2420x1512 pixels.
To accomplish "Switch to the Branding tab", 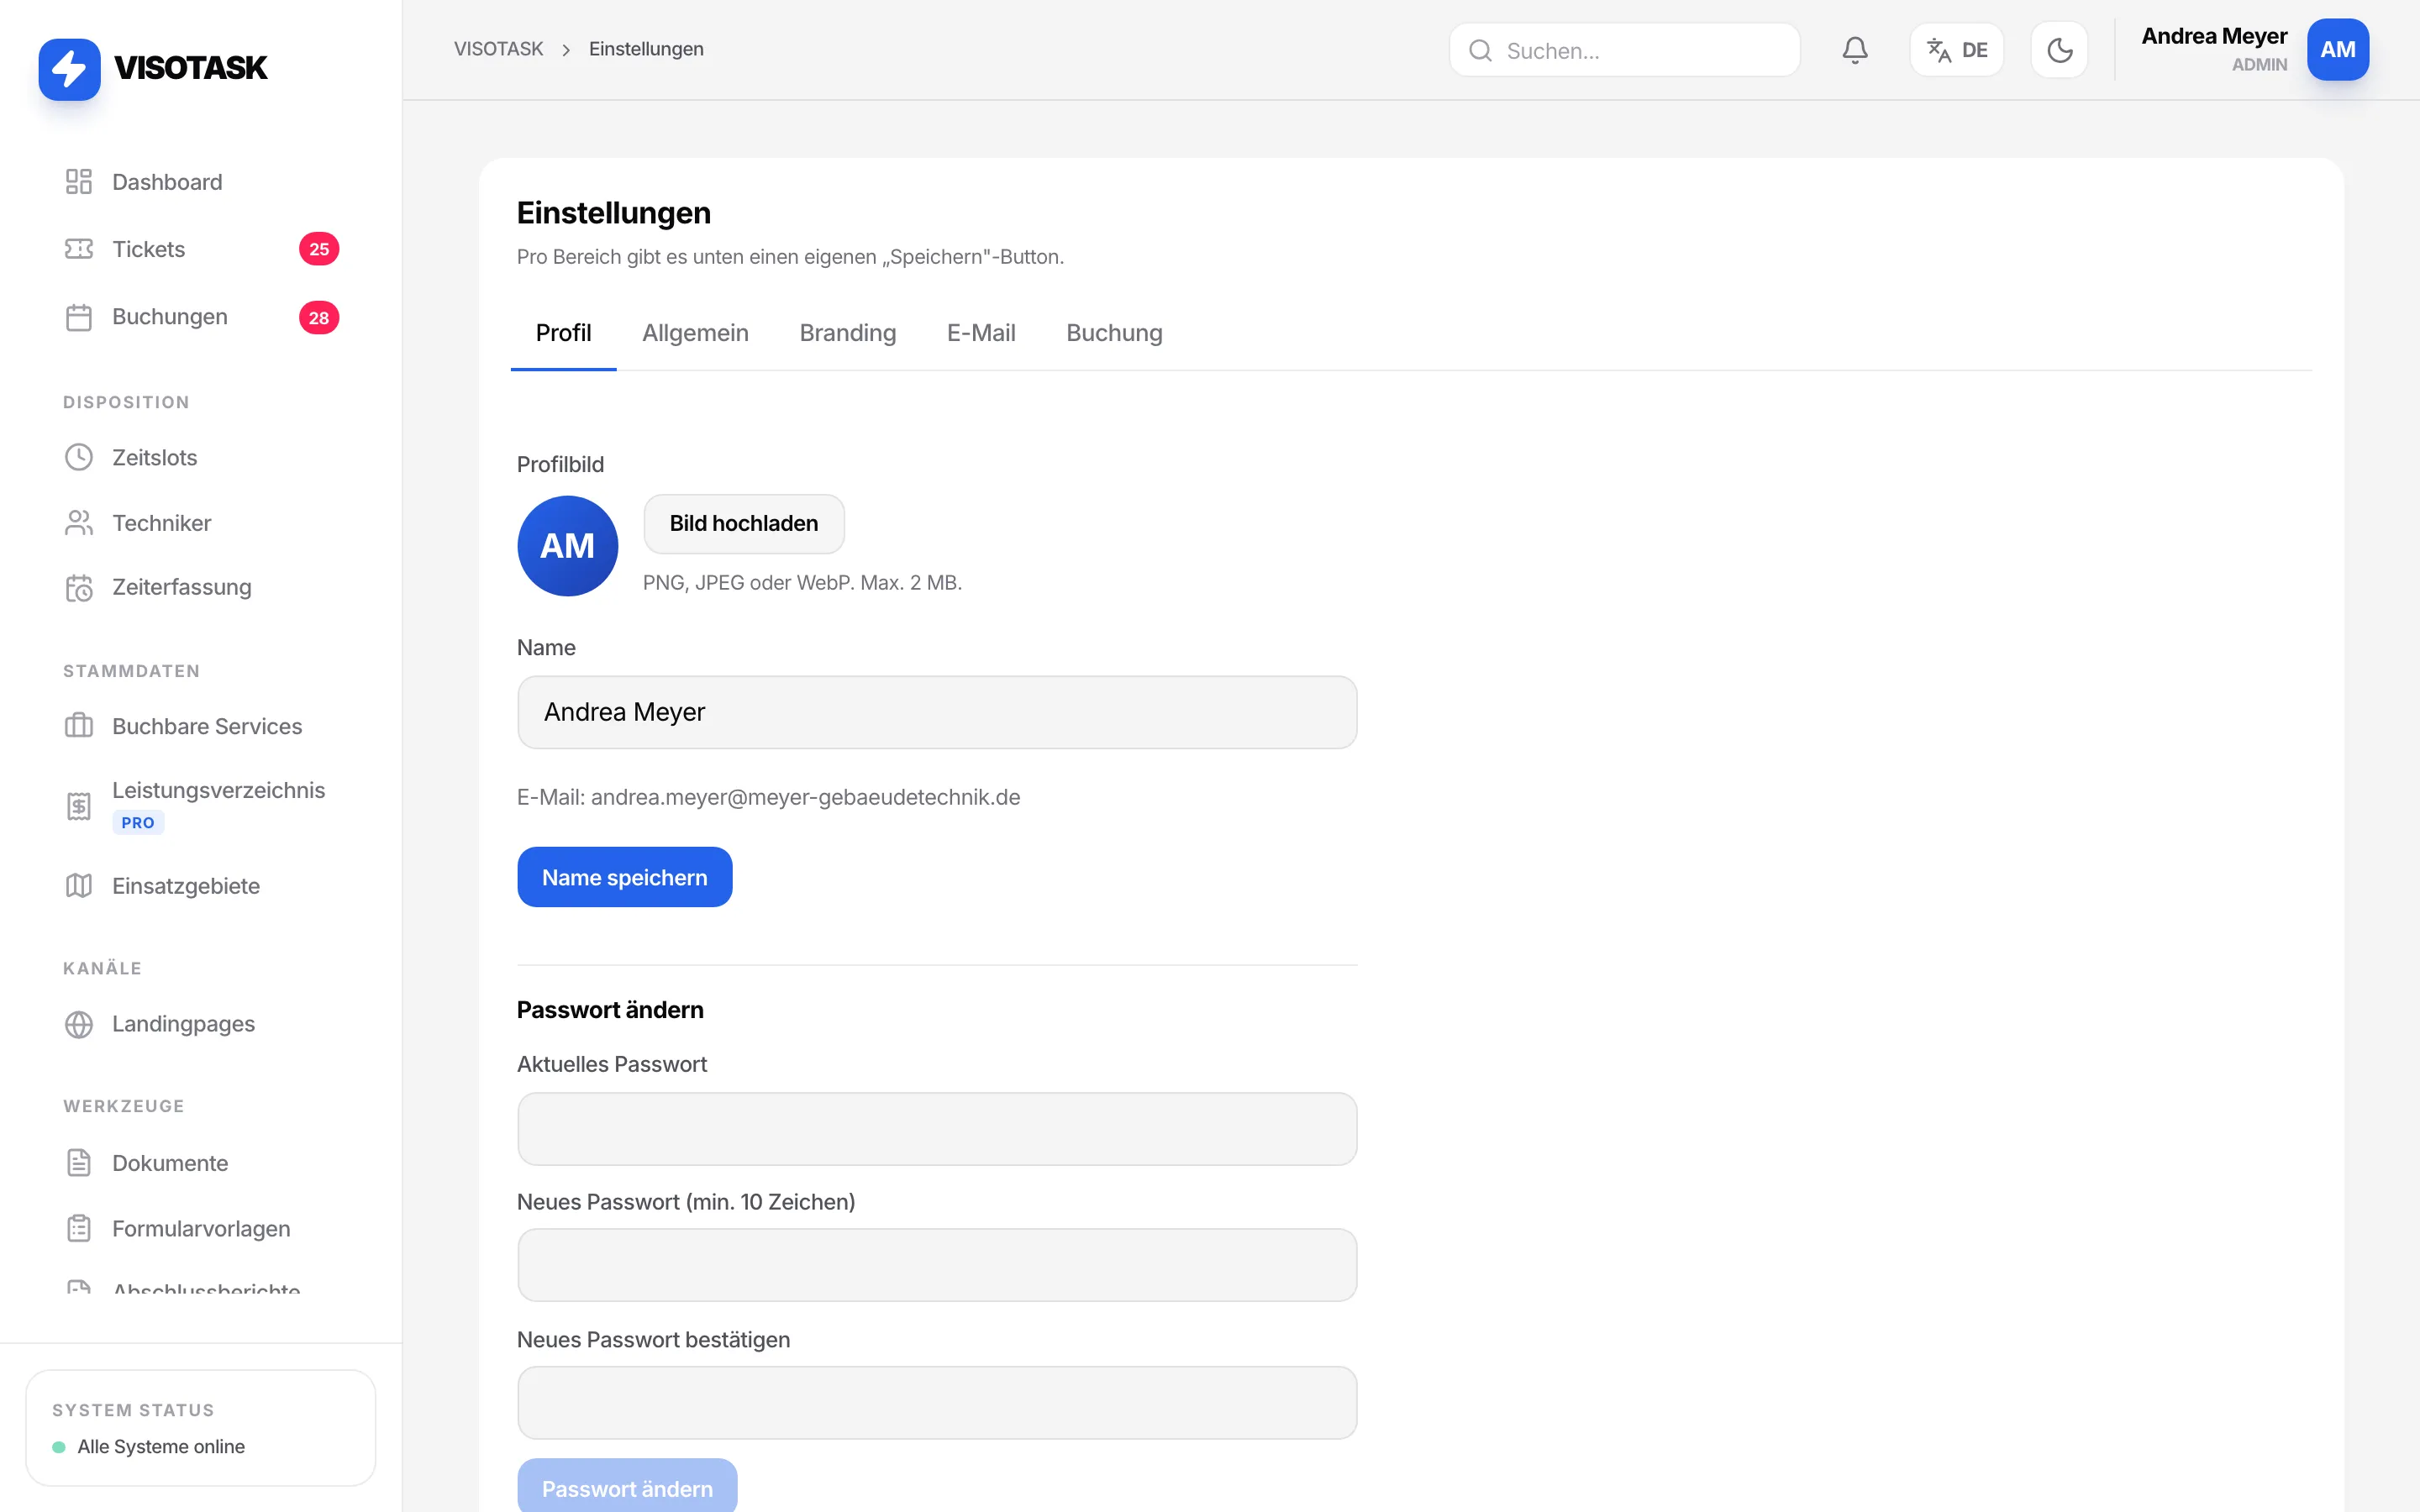I will pyautogui.click(x=847, y=333).
